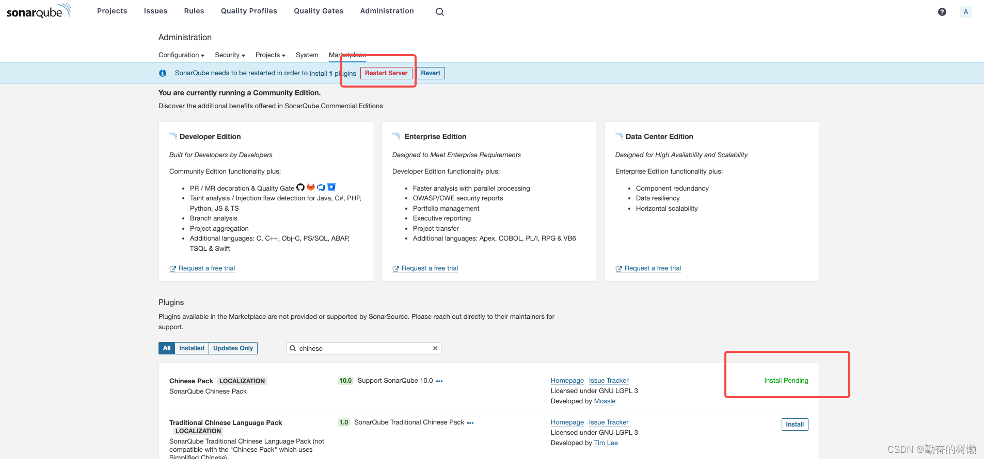Open Administration in top navigation
Screen dimensions: 984x459
387,11
